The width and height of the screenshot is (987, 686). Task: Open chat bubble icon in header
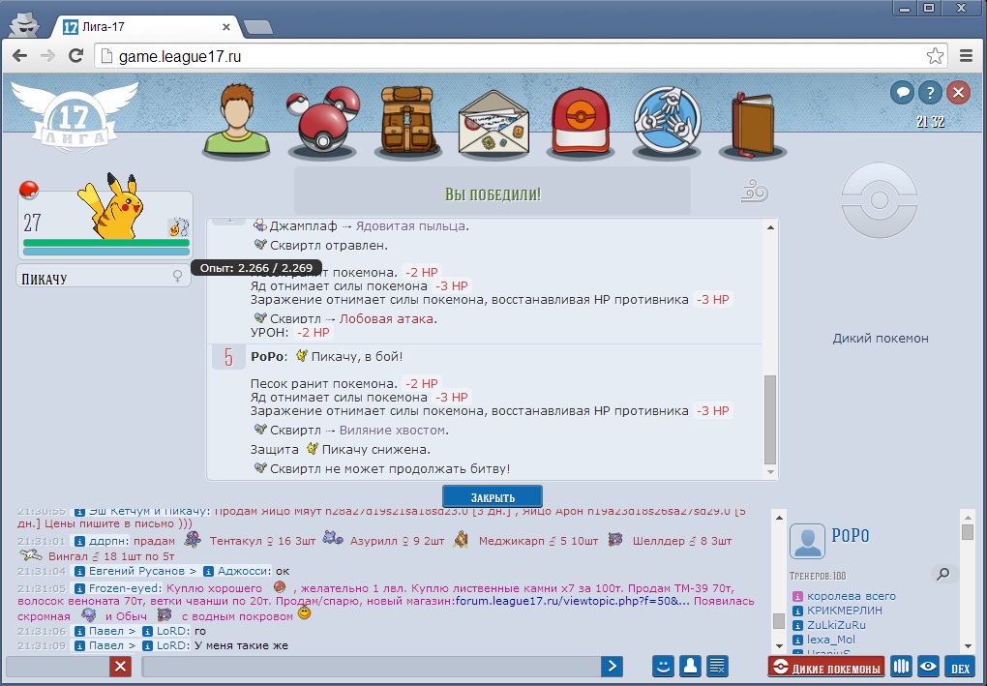pos(902,93)
